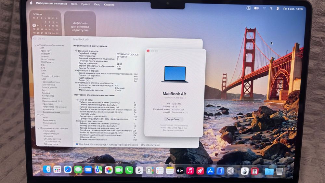This screenshot has width=325, height=183.
Task: Collapse the Сеть section in sidebar
Action: [38, 115]
